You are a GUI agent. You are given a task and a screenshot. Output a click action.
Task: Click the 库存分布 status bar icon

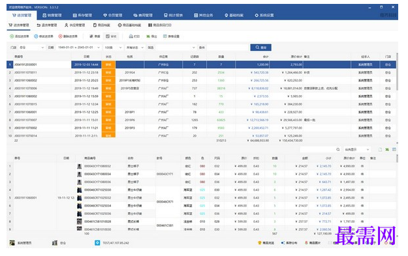(283, 243)
